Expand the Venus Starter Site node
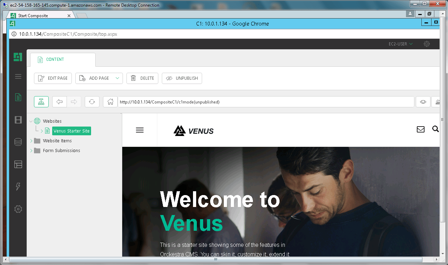 point(42,131)
